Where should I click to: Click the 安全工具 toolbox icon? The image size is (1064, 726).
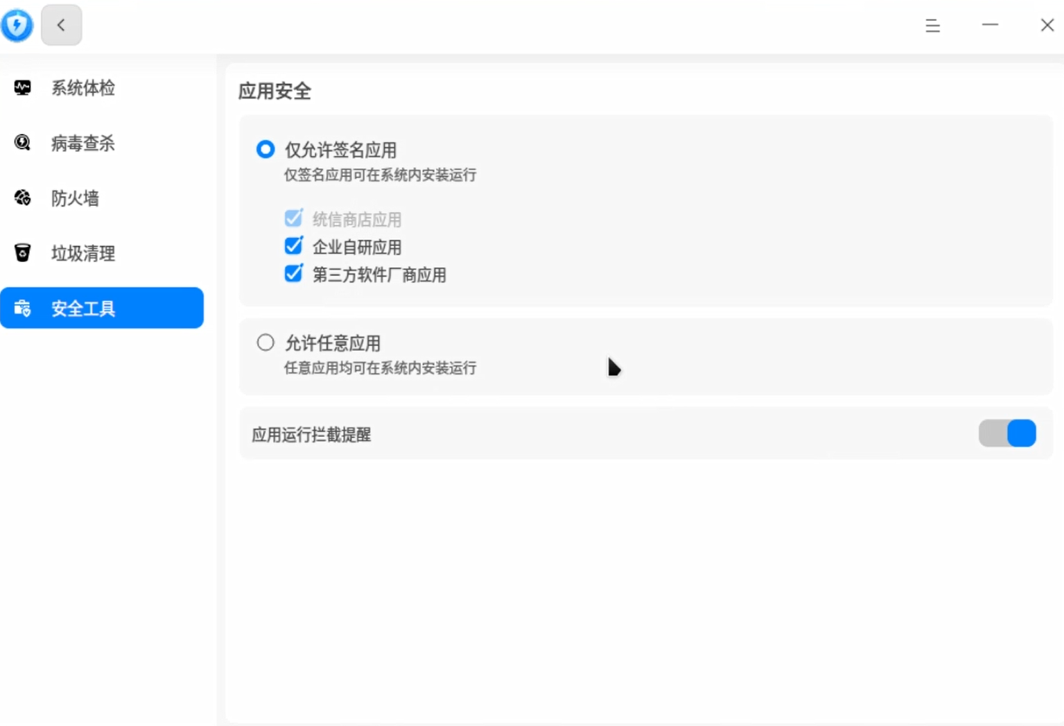tap(22, 309)
